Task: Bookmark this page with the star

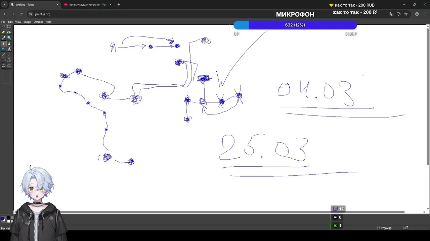Action: pyautogui.click(x=406, y=14)
